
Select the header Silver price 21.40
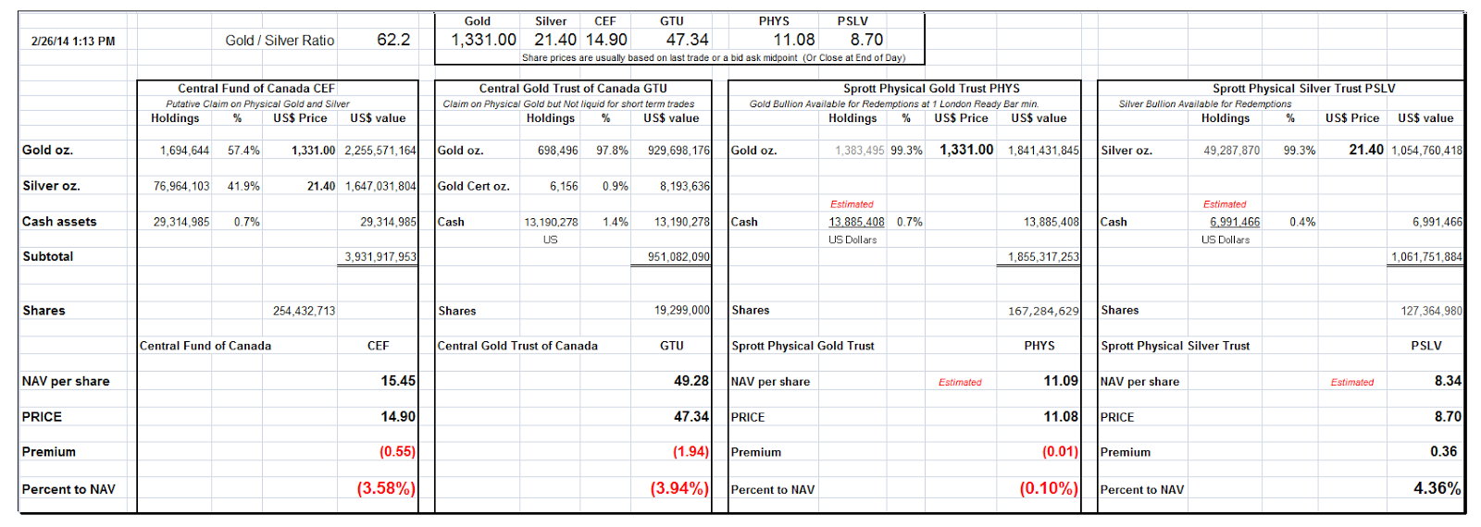point(555,40)
